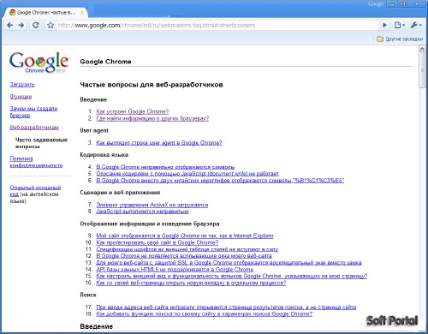This screenshot has width=428, height=334.
Task: Click inside the URL address field
Action: pos(217,25)
